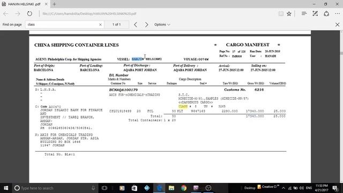
Task: Open the Kodi taskbar icon
Action: point(147,188)
